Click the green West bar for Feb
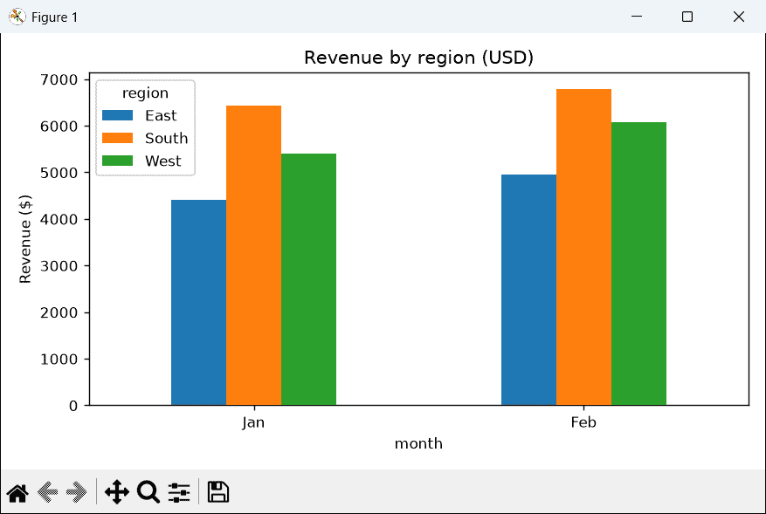This screenshot has height=514, width=766. [639, 264]
